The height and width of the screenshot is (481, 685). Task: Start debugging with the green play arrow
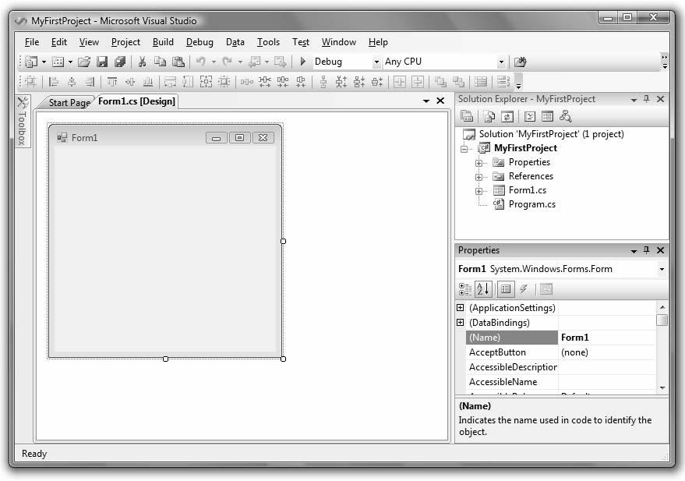[302, 62]
